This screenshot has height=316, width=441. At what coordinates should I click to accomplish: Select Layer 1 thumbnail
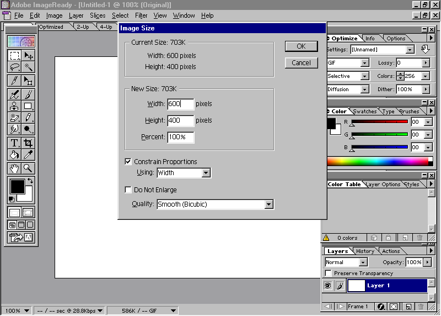(x=356, y=286)
